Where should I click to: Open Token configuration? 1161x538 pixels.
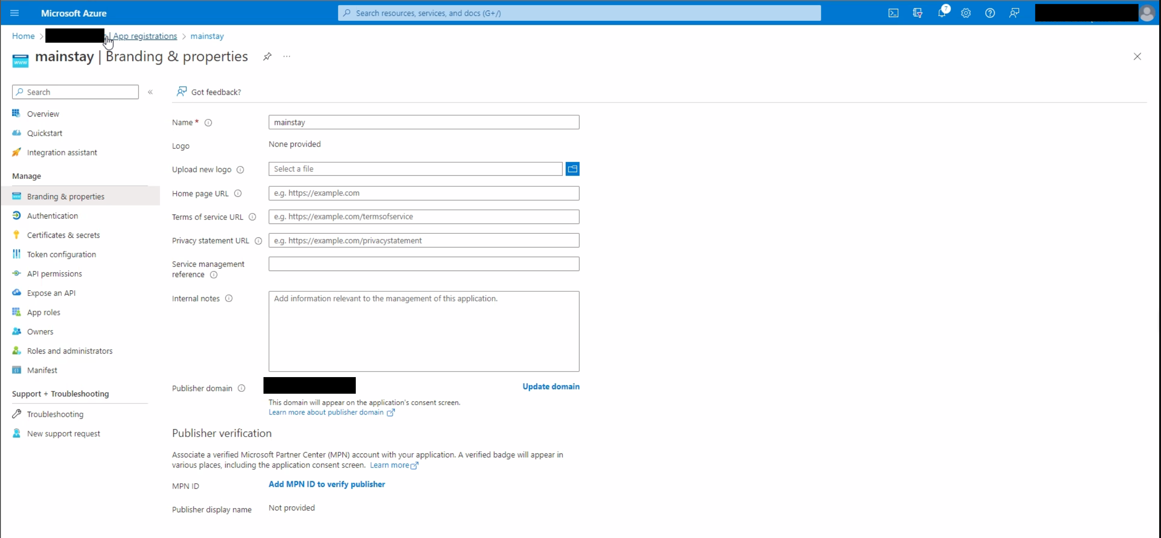61,254
